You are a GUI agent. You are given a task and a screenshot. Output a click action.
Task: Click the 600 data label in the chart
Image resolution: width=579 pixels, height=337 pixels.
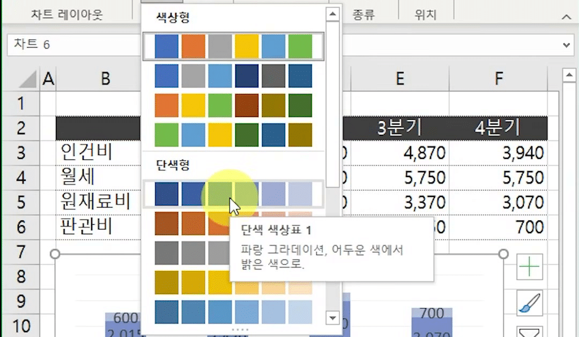125,318
